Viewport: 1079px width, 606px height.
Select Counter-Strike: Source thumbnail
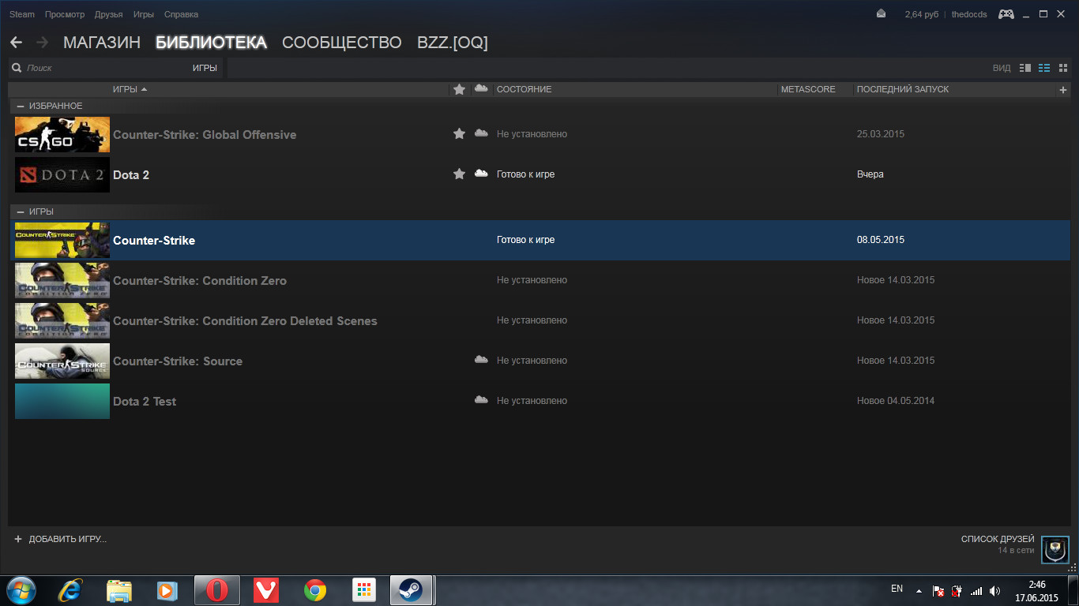coord(62,361)
